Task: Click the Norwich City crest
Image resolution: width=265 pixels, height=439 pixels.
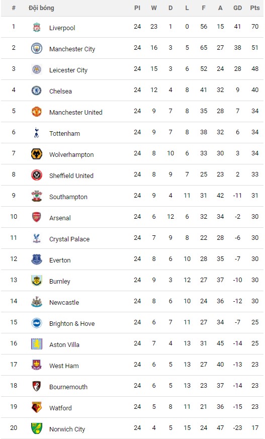Action: pyautogui.click(x=37, y=428)
